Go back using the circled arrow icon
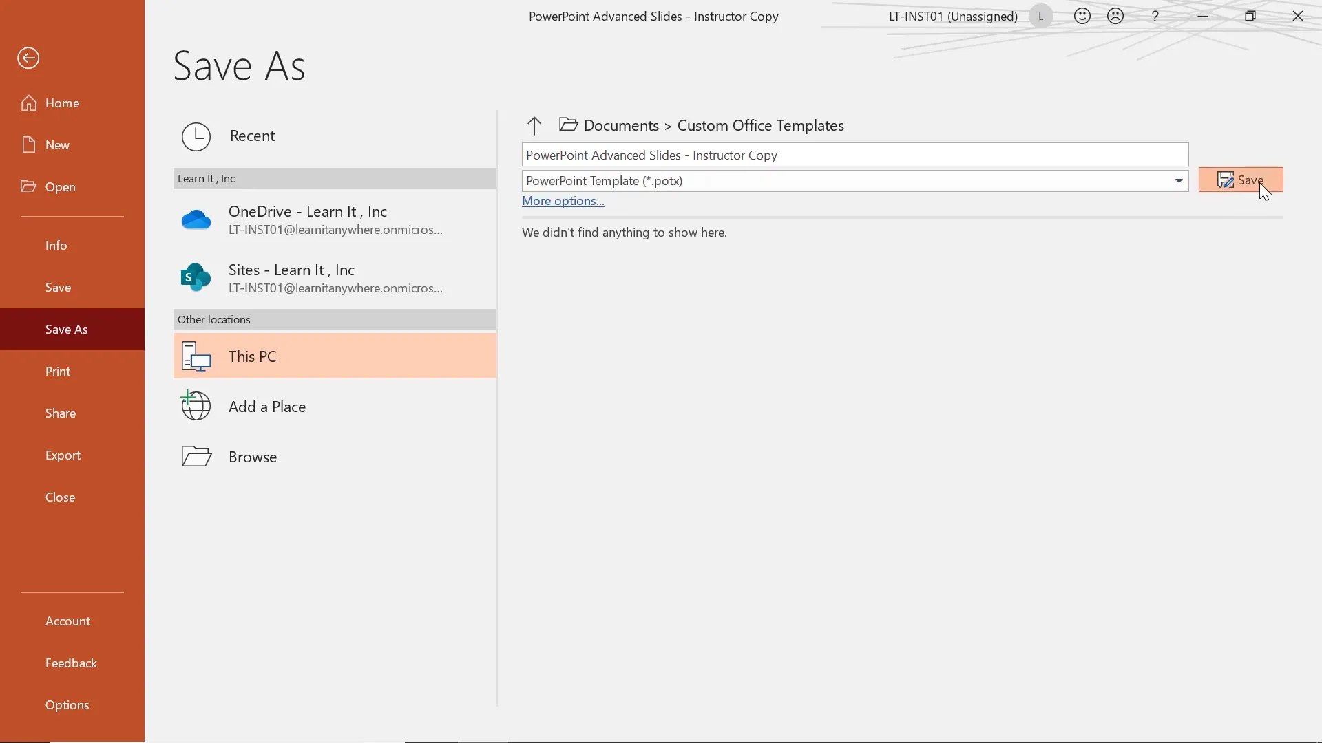Screen dimensions: 1322x743 28,58
